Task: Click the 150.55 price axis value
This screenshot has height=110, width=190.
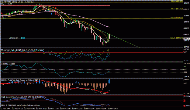Action: coord(186,16)
